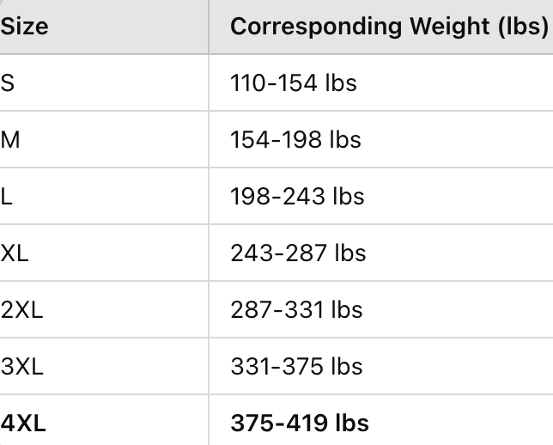Image resolution: width=553 pixels, height=445 pixels.
Task: Select the L size cell
Action: tap(7, 196)
